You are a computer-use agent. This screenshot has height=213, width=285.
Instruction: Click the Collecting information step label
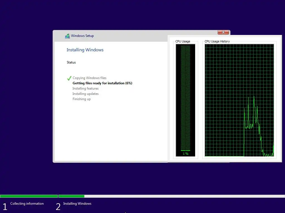(x=27, y=204)
